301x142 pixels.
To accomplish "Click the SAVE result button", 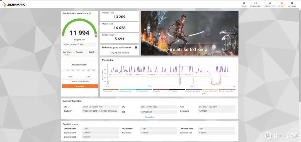I will point(88,77).
